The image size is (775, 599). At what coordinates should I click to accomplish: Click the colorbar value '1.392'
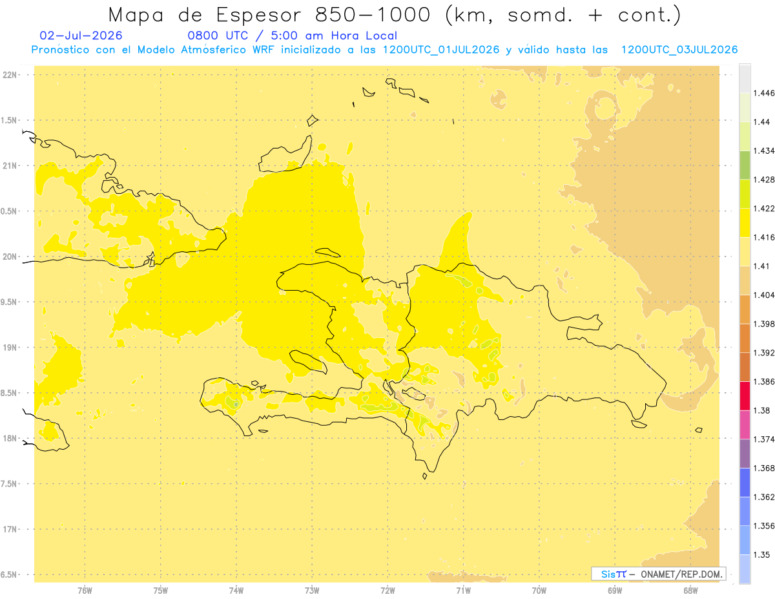tap(765, 353)
